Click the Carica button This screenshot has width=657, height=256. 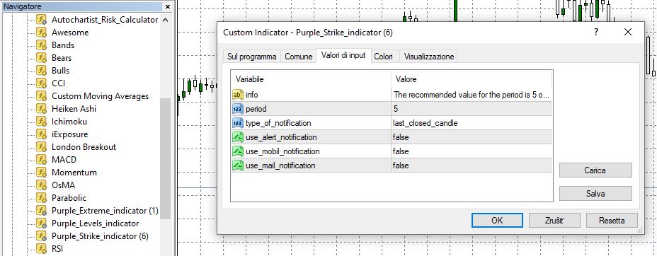595,170
